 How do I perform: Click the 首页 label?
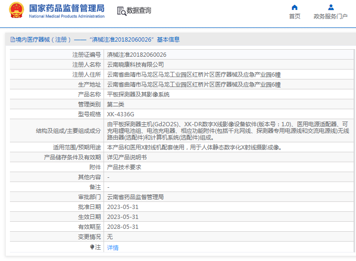point(295,17)
